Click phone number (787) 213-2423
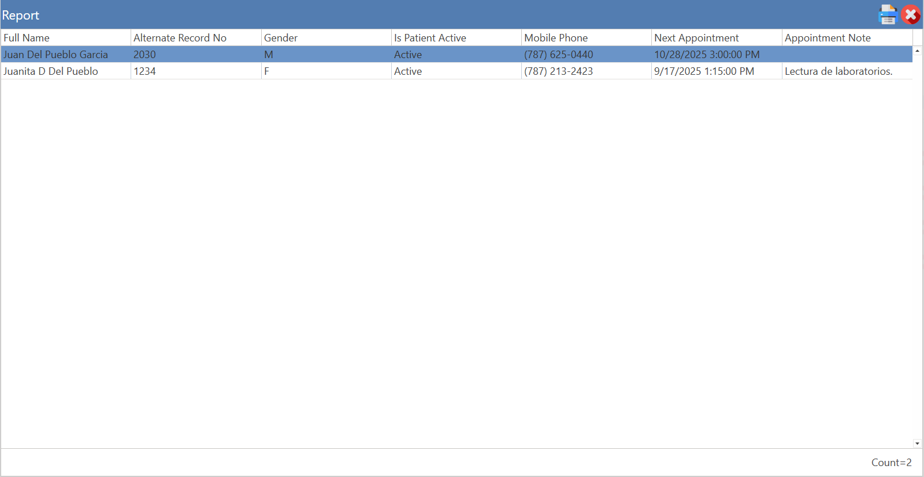Image resolution: width=924 pixels, height=477 pixels. pyautogui.click(x=586, y=71)
